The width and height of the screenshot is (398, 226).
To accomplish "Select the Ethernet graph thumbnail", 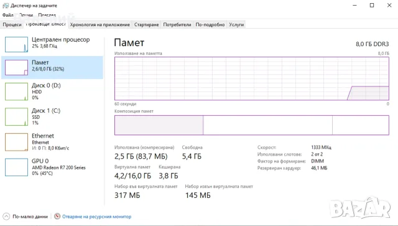I will 17,142.
